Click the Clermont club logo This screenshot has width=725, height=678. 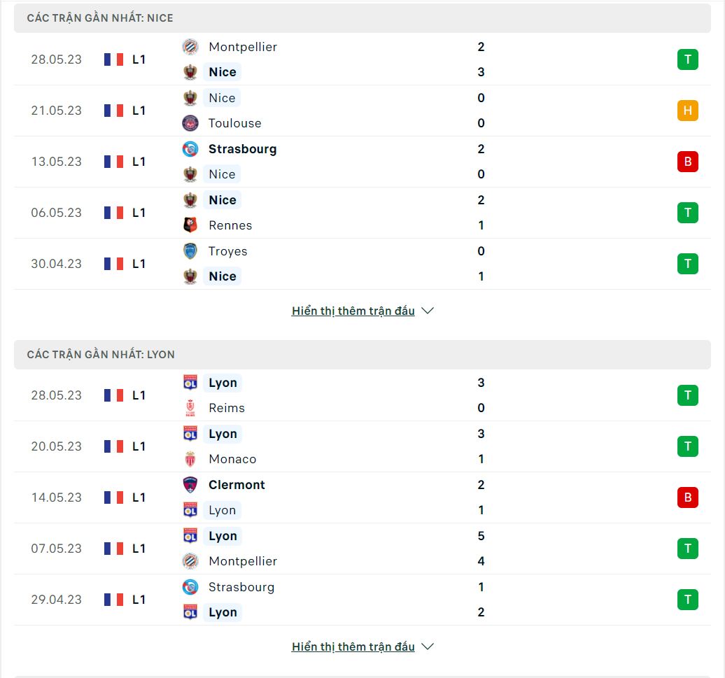[190, 485]
